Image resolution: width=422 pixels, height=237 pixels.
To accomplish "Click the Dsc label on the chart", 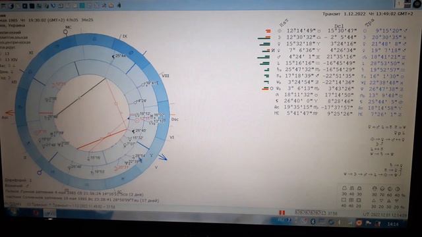I will click(175, 119).
